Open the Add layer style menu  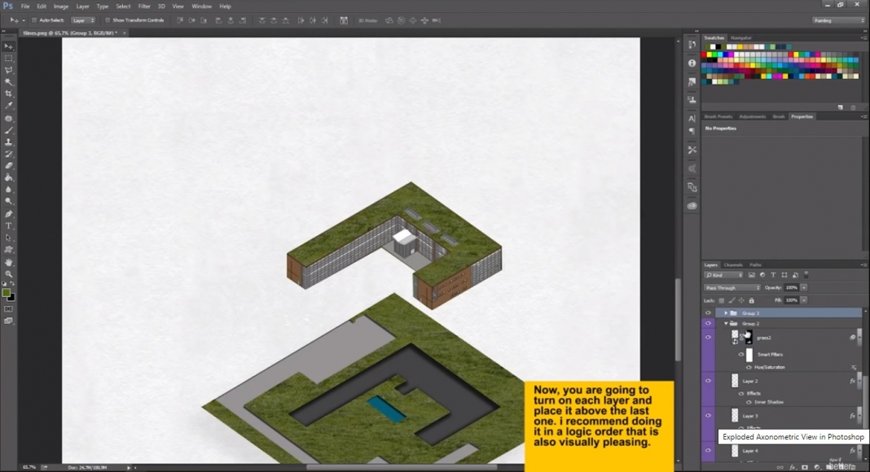(x=792, y=467)
